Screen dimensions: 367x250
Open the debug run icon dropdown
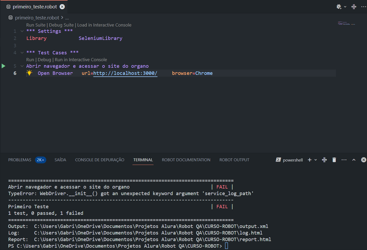339,7
